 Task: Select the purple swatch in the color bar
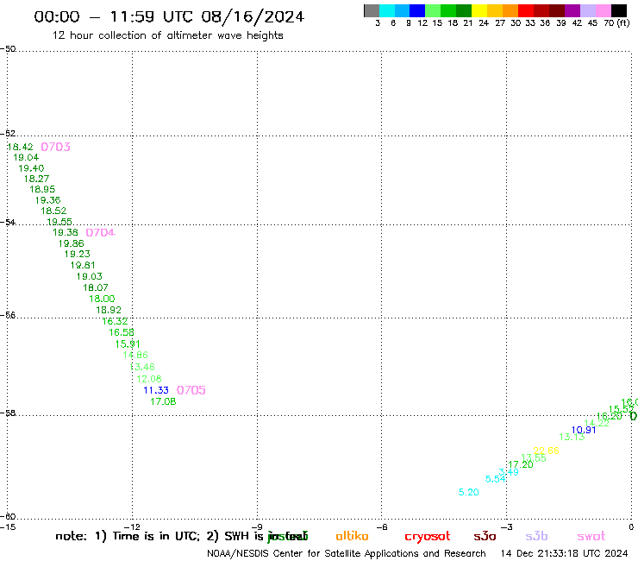[x=572, y=10]
